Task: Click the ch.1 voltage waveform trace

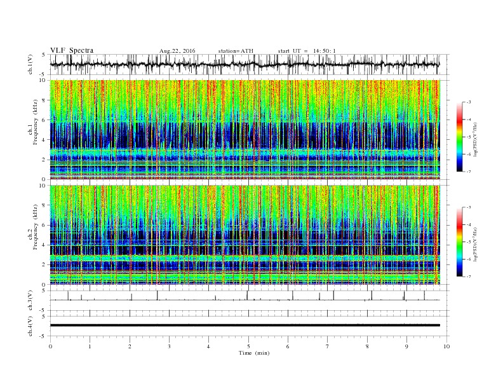Action: pos(245,64)
